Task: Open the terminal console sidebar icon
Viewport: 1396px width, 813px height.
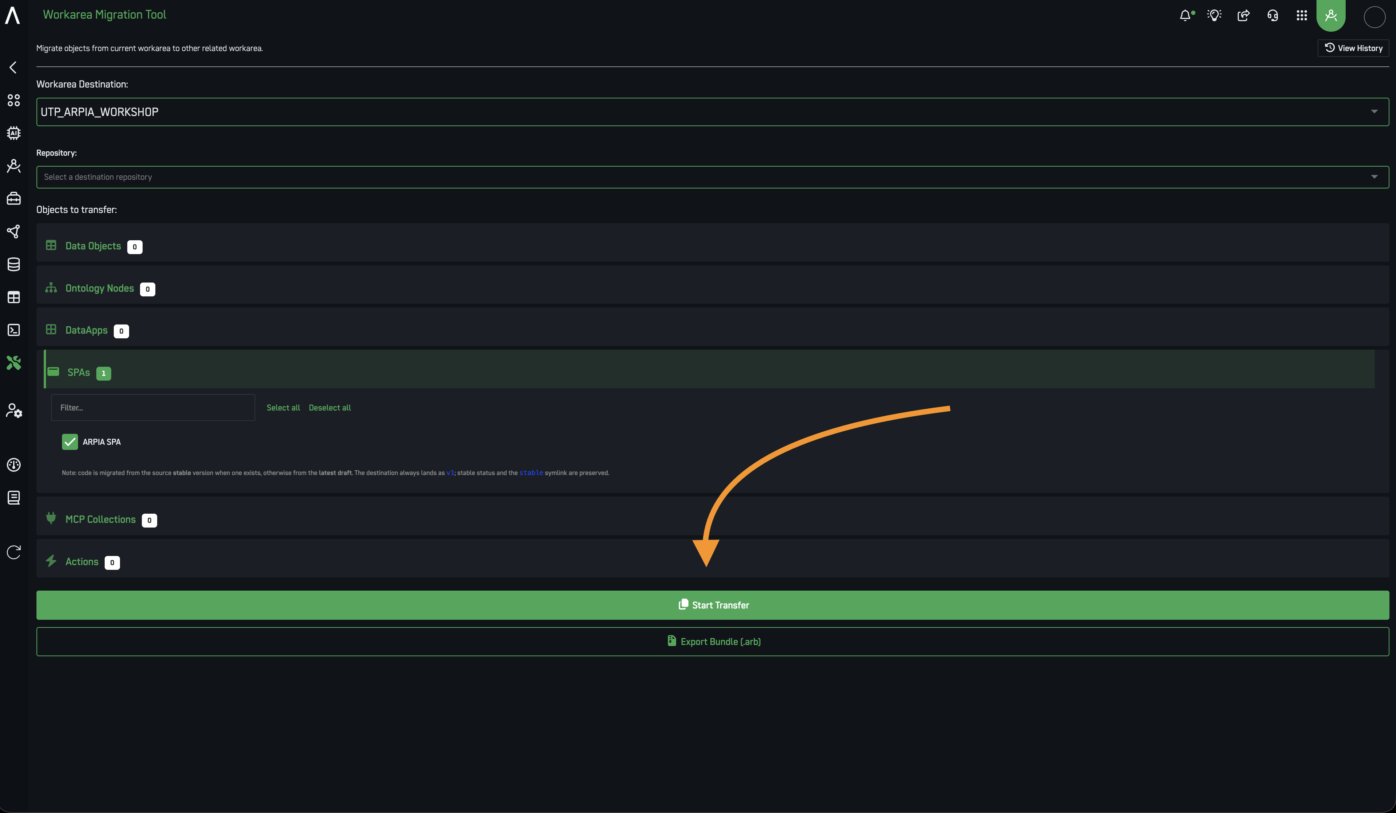Action: click(x=14, y=330)
